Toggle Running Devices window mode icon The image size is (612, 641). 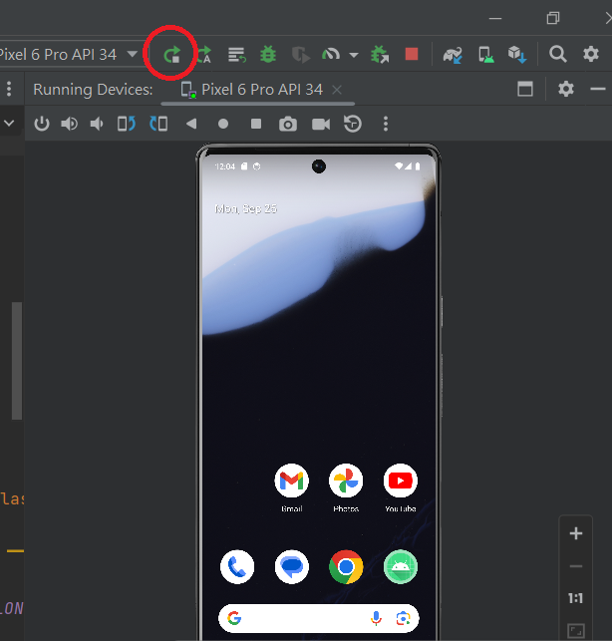[x=525, y=89]
